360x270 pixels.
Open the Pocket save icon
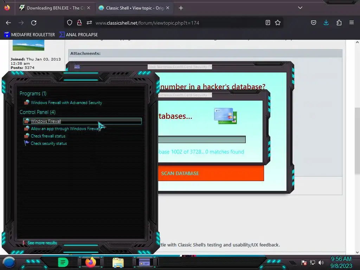click(x=314, y=22)
